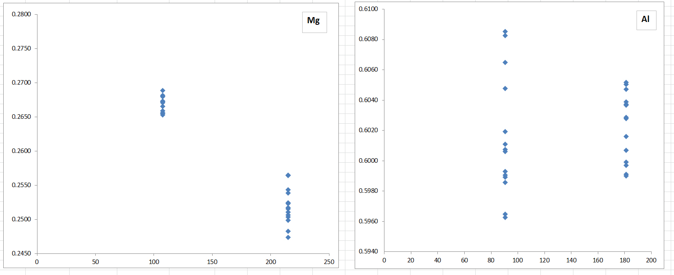The image size is (674, 275).
Task: Click the Al point near 0.6016 at x=180
Action: (x=626, y=137)
